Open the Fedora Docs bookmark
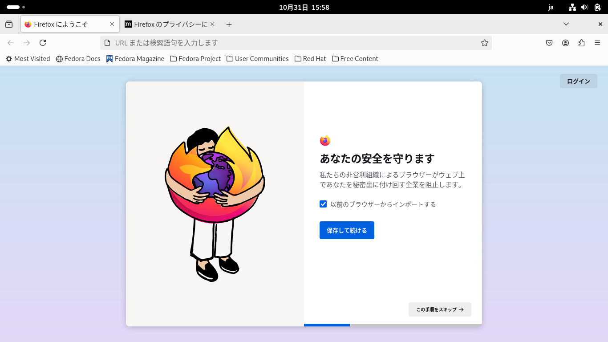608x342 pixels. pos(78,59)
